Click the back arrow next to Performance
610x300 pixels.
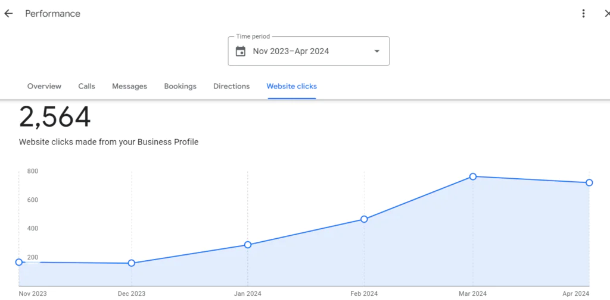pyautogui.click(x=8, y=14)
